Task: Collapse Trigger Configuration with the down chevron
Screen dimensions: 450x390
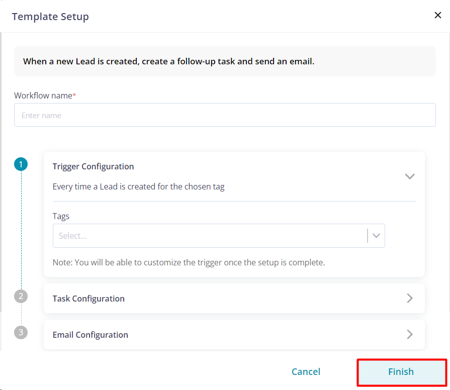Action: (x=410, y=176)
